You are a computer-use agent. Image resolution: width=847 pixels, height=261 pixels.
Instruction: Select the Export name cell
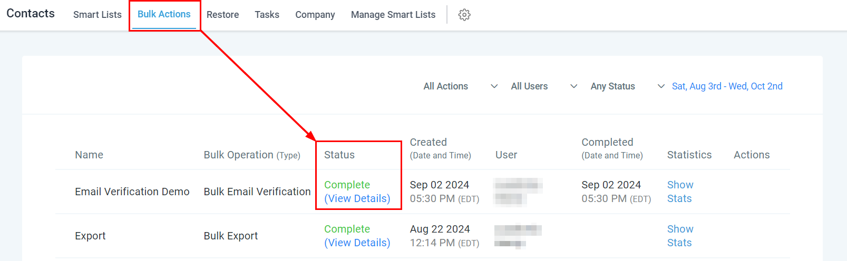(x=90, y=236)
